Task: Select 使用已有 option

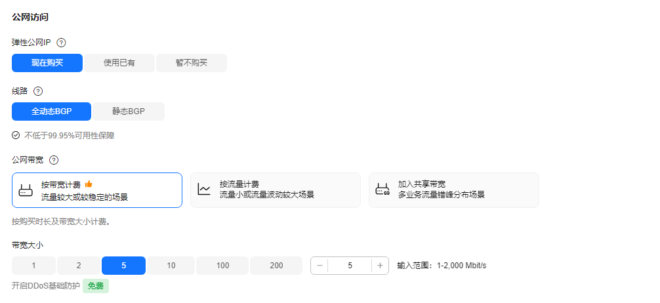Action: point(119,63)
